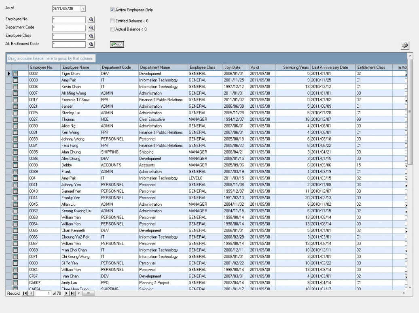Open lookup for AL Entitlement Code field
The height and width of the screenshot is (313, 419).
pos(91,45)
